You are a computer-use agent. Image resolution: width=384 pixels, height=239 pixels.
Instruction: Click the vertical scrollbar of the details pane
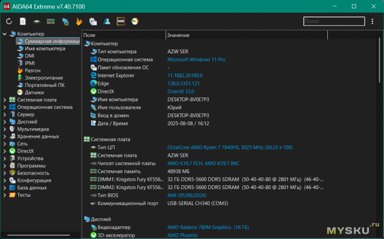tap(379, 60)
